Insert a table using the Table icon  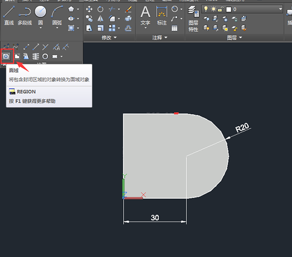point(174,28)
